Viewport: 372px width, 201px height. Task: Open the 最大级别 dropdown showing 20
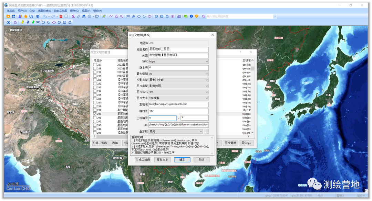(x=179, y=74)
